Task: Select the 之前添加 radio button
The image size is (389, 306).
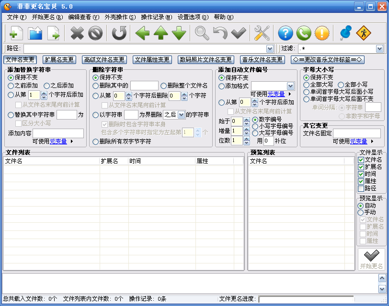Action: click(x=11, y=86)
